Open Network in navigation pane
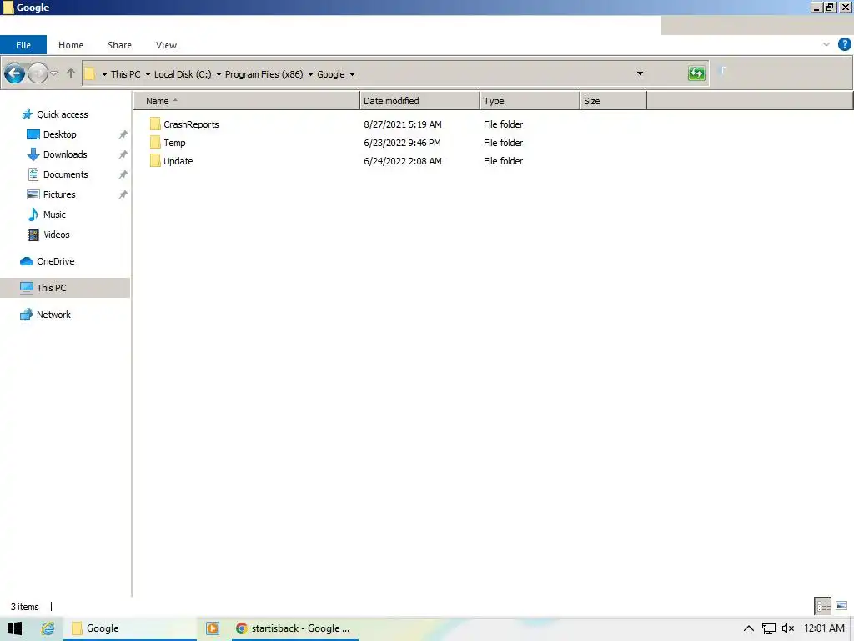 tap(53, 315)
